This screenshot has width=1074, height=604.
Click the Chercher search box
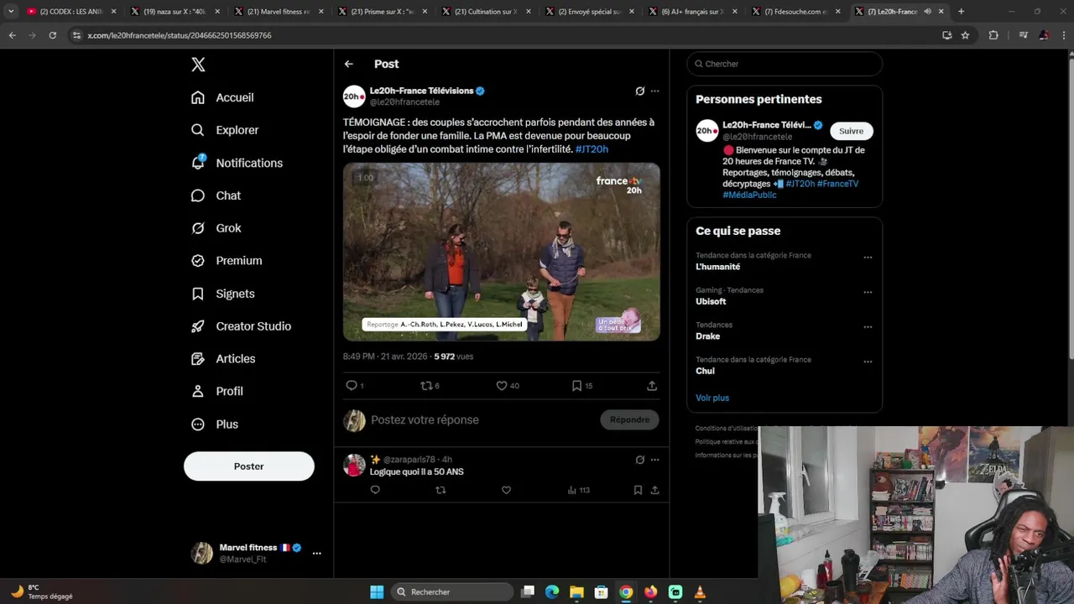pyautogui.click(x=785, y=64)
